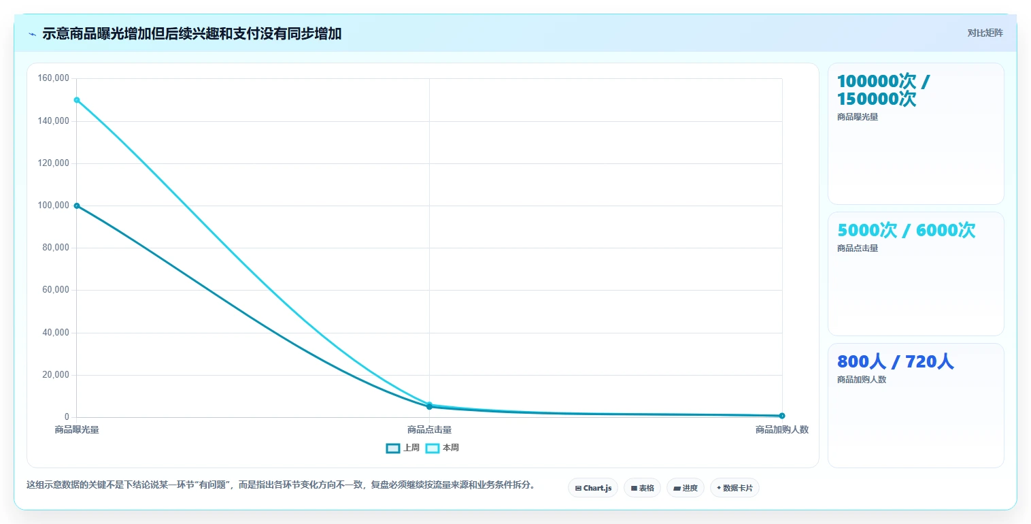
Task: Click the 5000次 / 6000次 card value
Action: point(906,230)
